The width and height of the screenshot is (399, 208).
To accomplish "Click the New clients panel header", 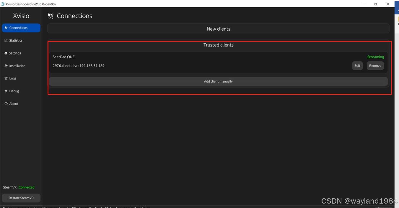I will point(218,29).
